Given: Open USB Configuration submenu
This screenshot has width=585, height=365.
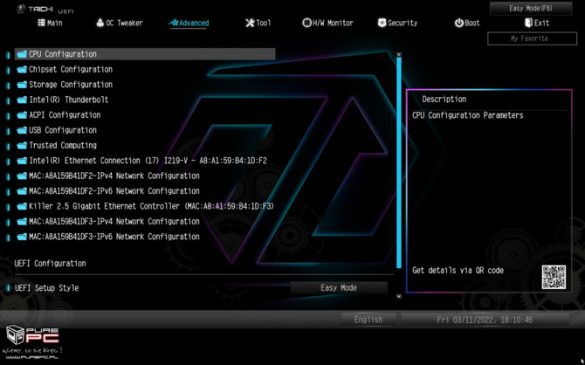Looking at the screenshot, I should tap(63, 130).
